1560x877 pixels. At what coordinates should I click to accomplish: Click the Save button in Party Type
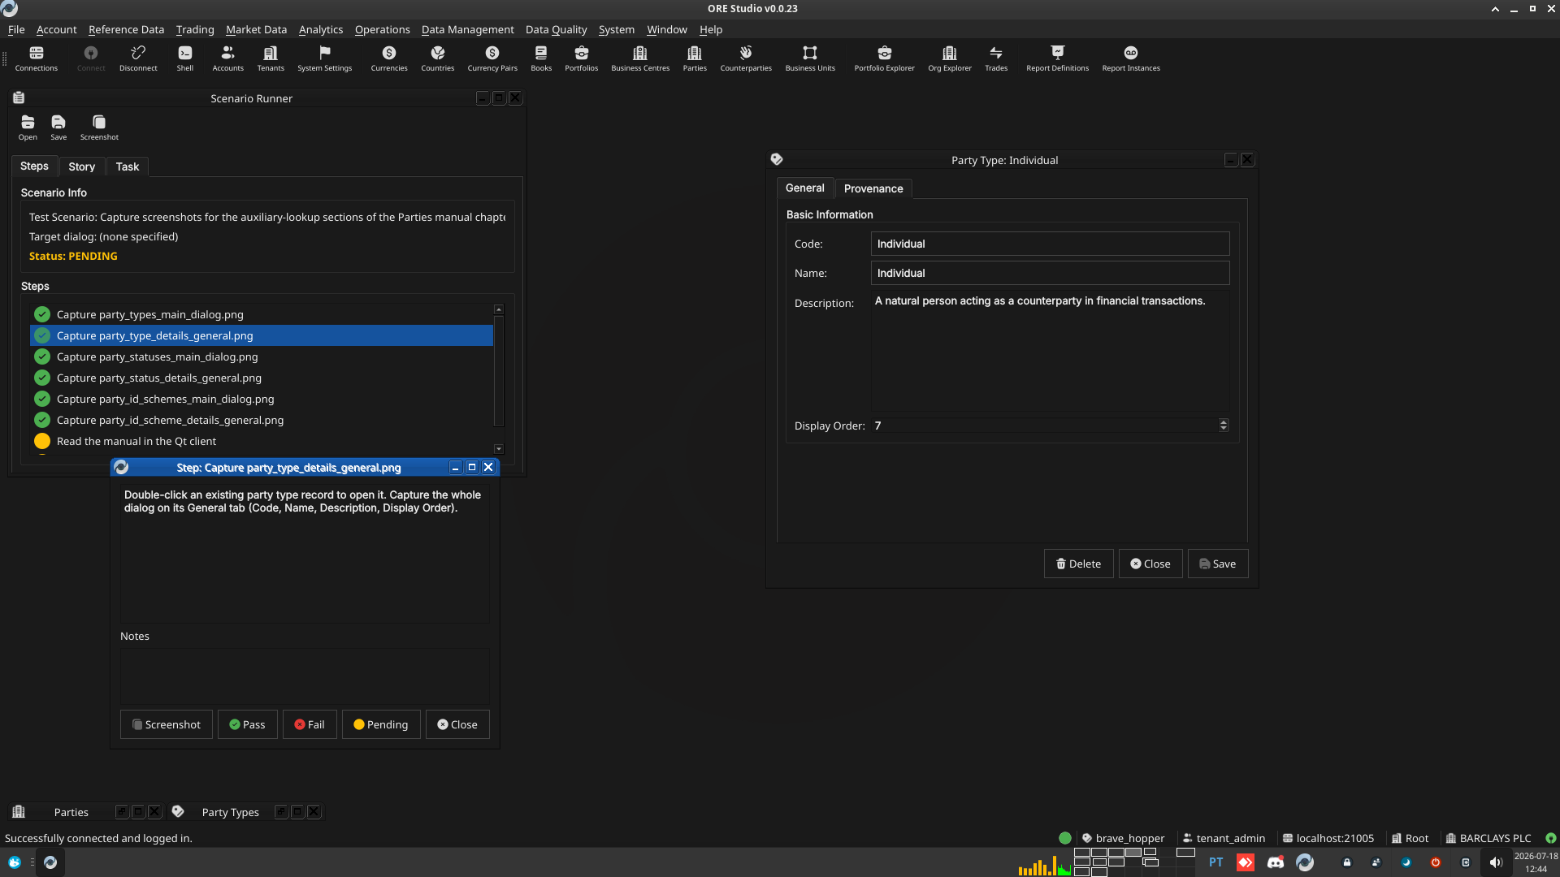[1217, 564]
